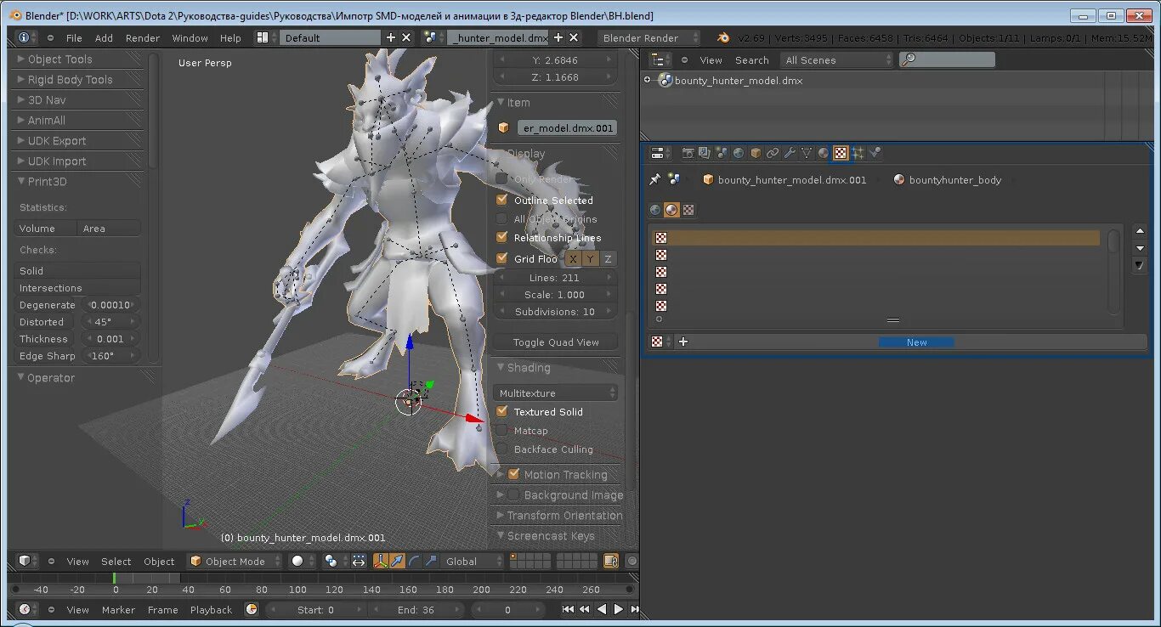Open the Scene properties tab
This screenshot has height=627, width=1161.
click(x=722, y=153)
